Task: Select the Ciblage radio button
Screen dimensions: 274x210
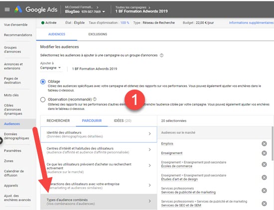Action: pyautogui.click(x=43, y=82)
